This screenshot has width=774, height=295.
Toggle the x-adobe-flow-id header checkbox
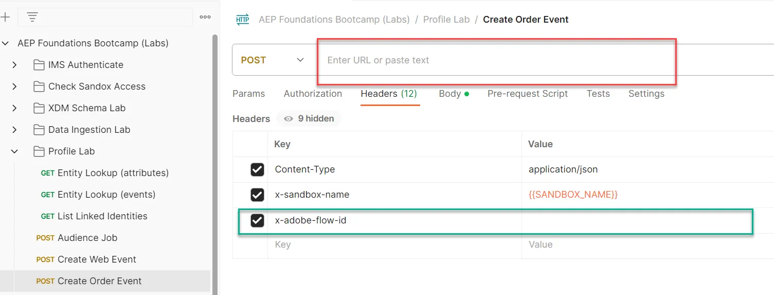257,220
